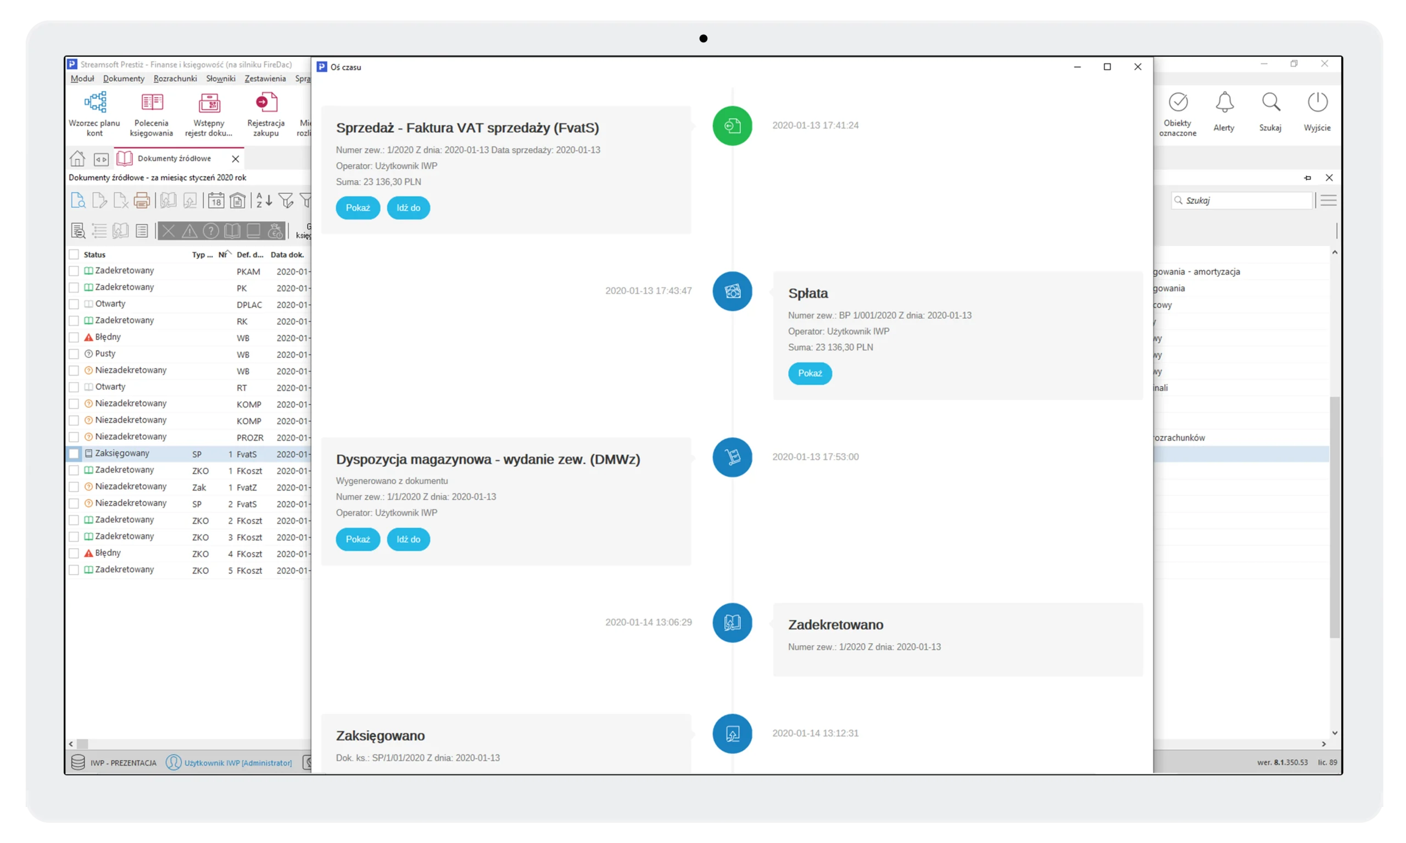The height and width of the screenshot is (843, 1406).
Task: Open the Rozrachunki menu
Action: [x=175, y=79]
